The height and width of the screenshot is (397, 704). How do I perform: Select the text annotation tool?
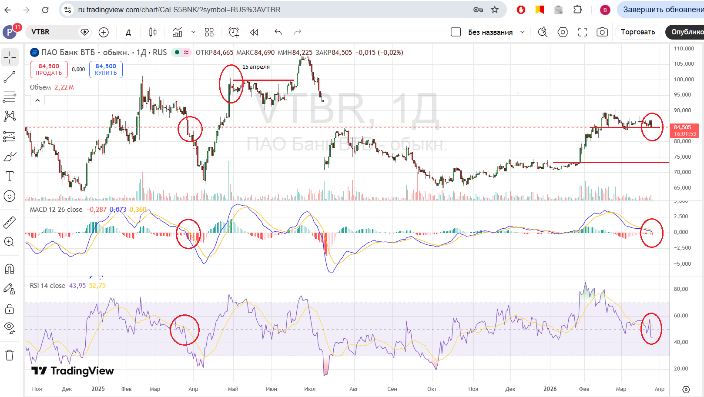pyautogui.click(x=10, y=176)
